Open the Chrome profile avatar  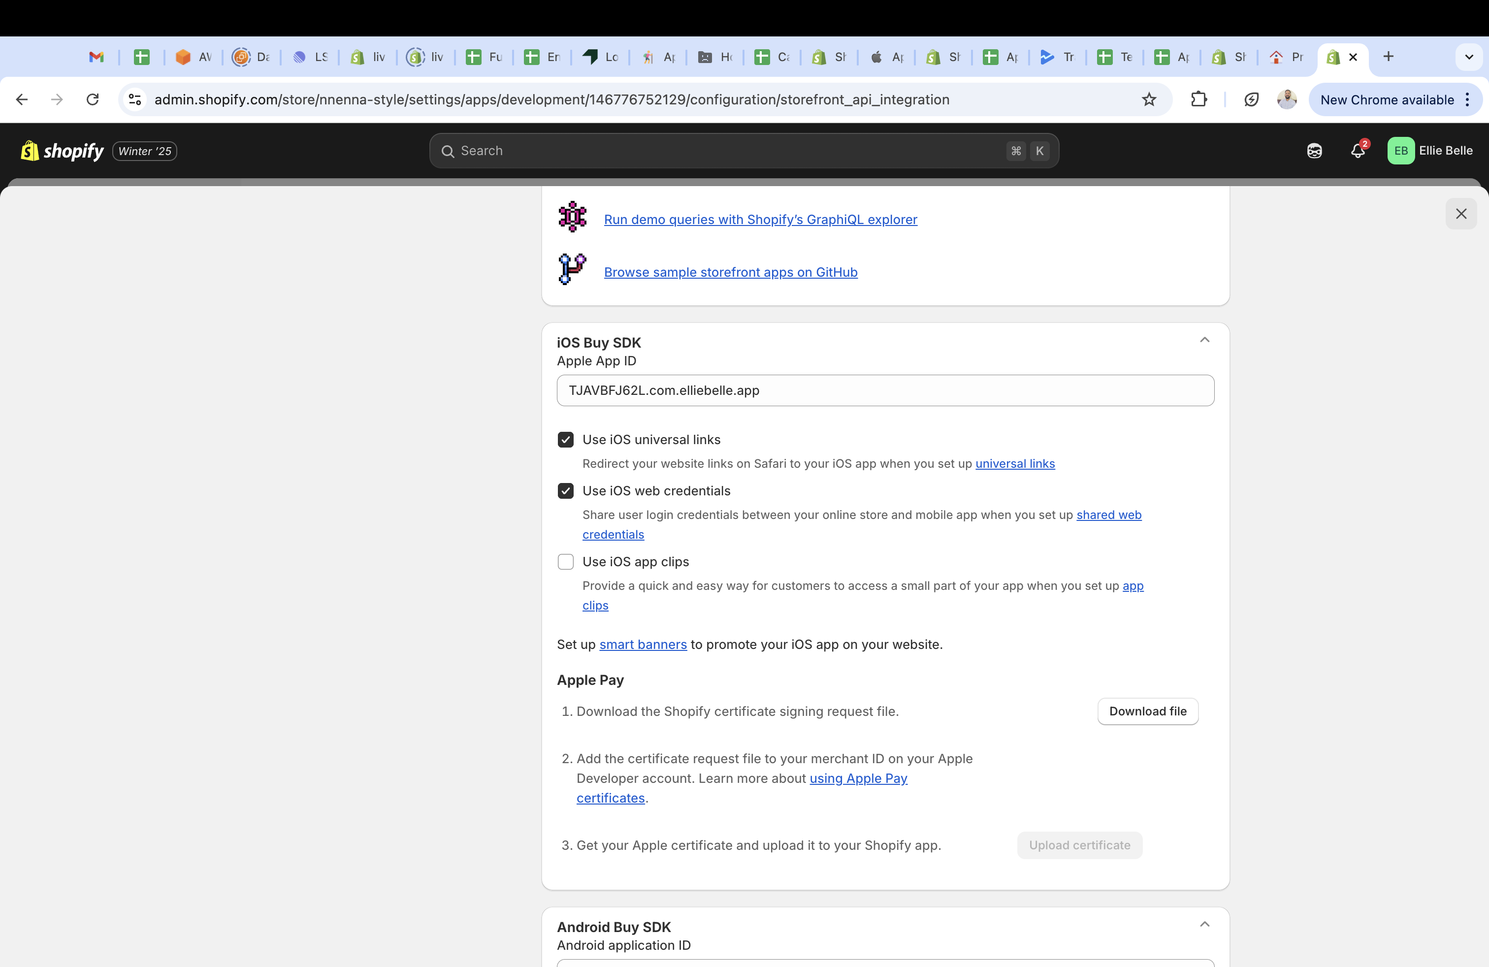click(x=1287, y=99)
